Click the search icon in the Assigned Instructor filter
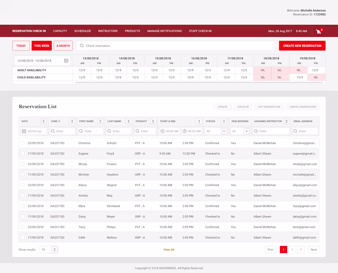 [256, 131]
